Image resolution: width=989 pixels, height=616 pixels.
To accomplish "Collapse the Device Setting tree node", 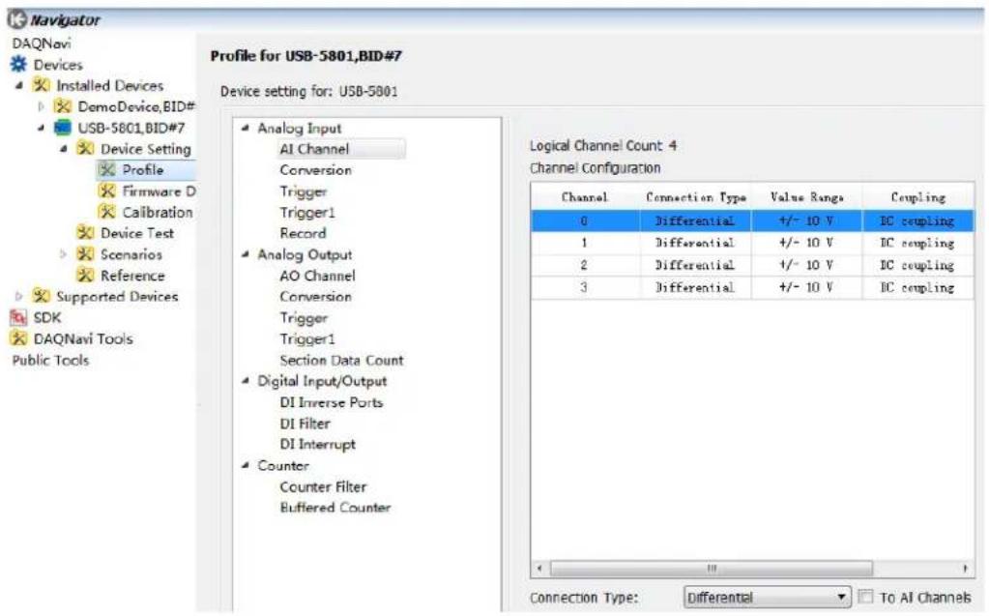I will [x=64, y=149].
